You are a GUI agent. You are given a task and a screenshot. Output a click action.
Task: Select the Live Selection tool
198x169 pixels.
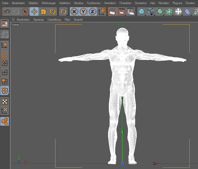point(25,12)
